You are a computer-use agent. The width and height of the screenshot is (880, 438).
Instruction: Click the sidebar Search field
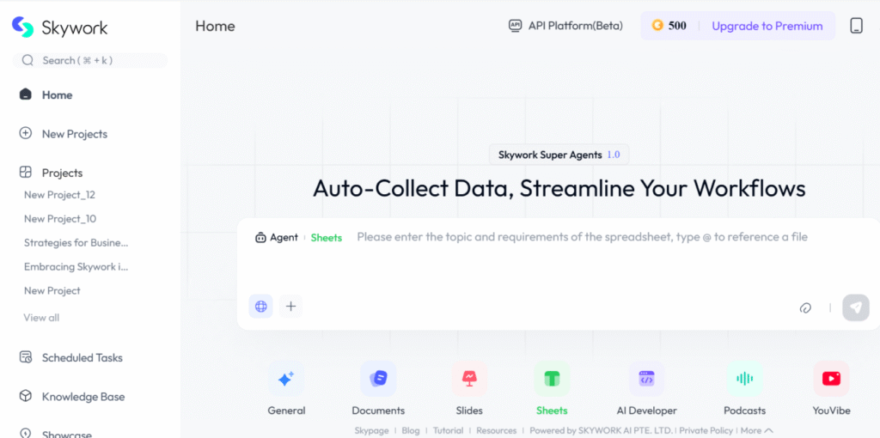coord(90,60)
